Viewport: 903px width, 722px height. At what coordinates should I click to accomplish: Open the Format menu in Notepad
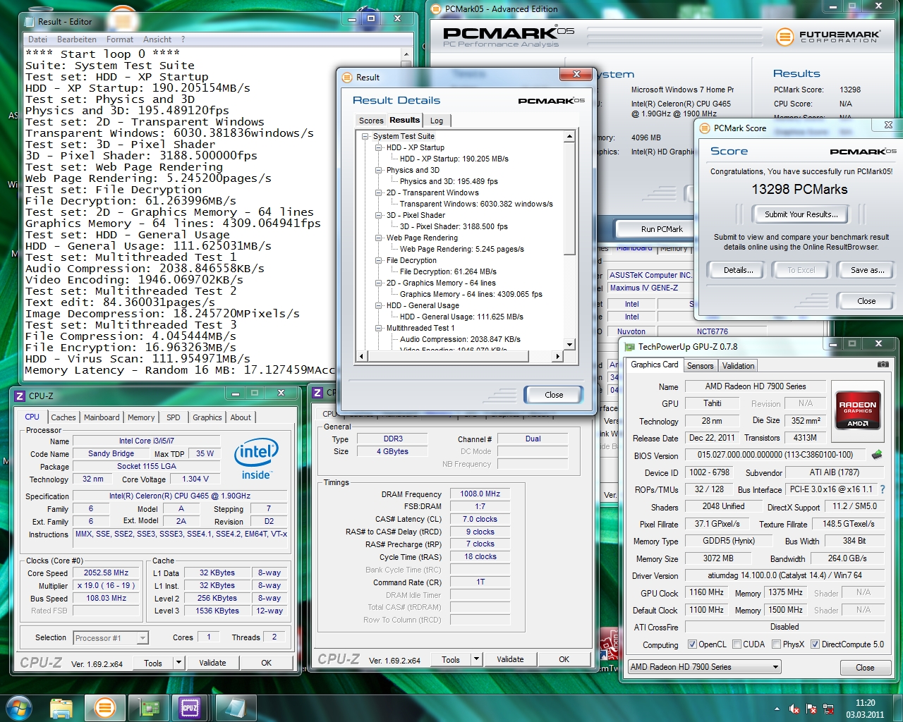120,39
